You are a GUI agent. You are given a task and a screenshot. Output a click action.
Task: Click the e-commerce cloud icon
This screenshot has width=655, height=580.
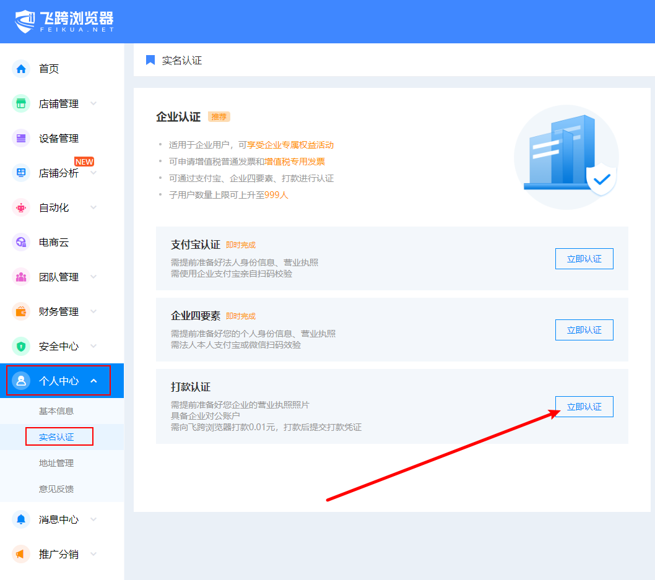pos(21,242)
